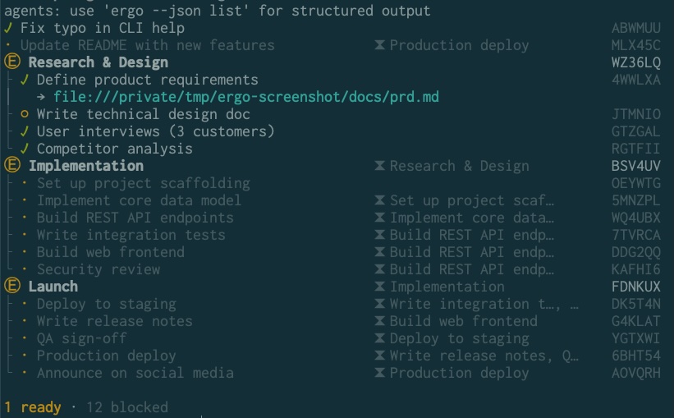Select the Fix typo in CLI help task
Image resolution: width=674 pixels, height=418 pixels.
pos(103,28)
